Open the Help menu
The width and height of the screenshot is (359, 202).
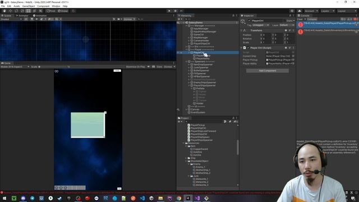[x=65, y=6]
